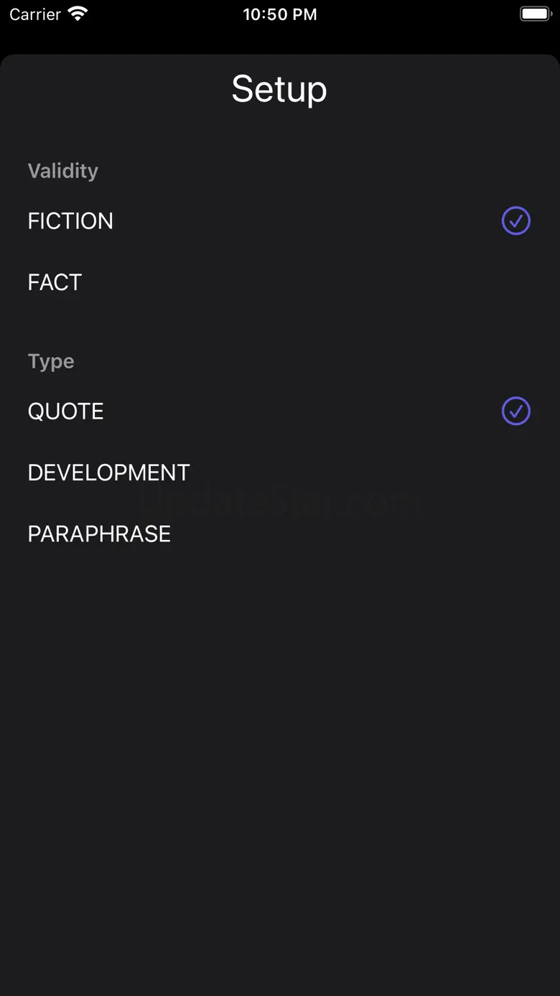This screenshot has width=560, height=996.
Task: Pick the PARAPHRASE type option
Action: (x=99, y=534)
